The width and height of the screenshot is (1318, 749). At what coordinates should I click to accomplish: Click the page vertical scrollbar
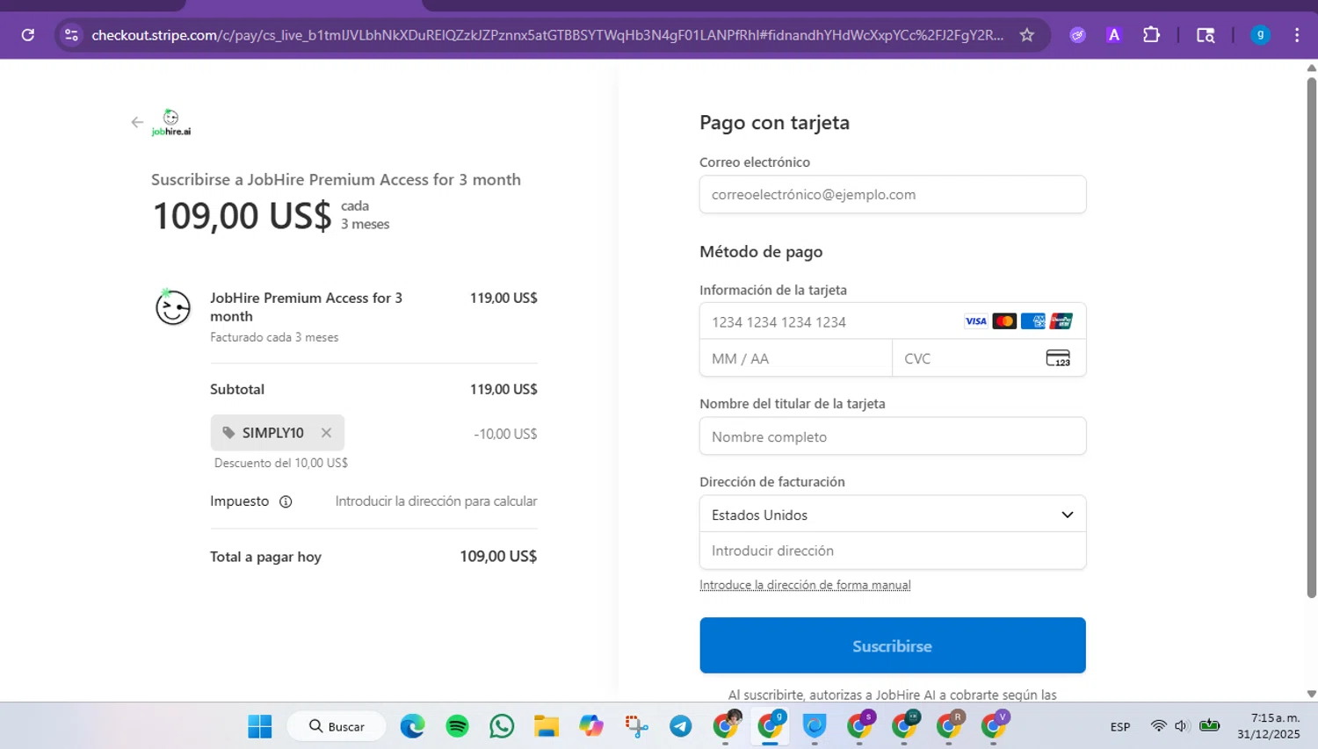coord(1311,337)
